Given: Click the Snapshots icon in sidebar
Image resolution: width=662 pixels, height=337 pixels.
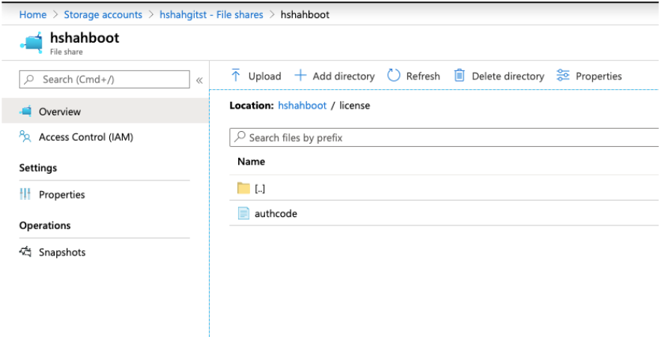Looking at the screenshot, I should (25, 252).
